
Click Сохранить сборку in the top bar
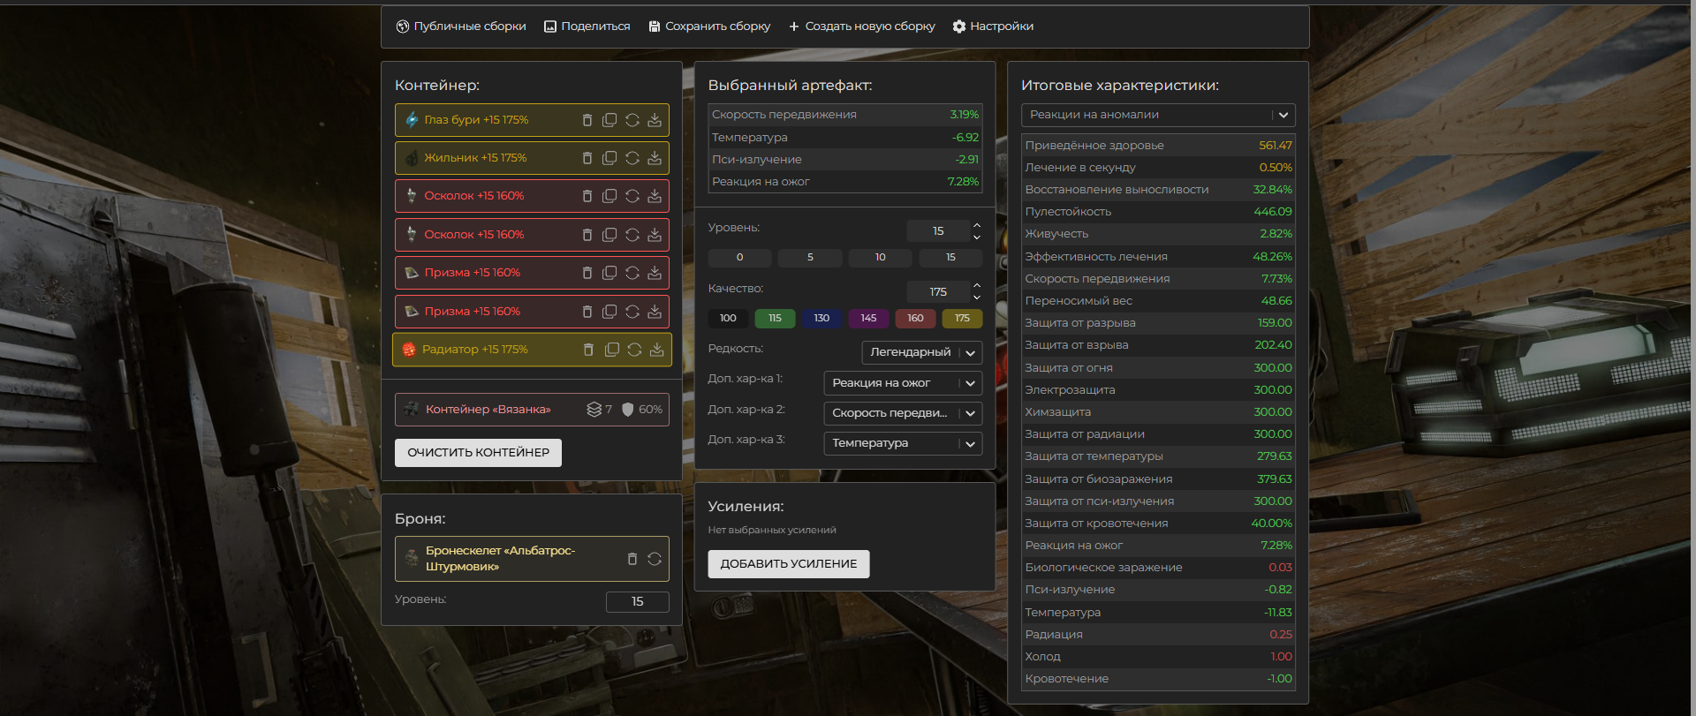tap(709, 26)
